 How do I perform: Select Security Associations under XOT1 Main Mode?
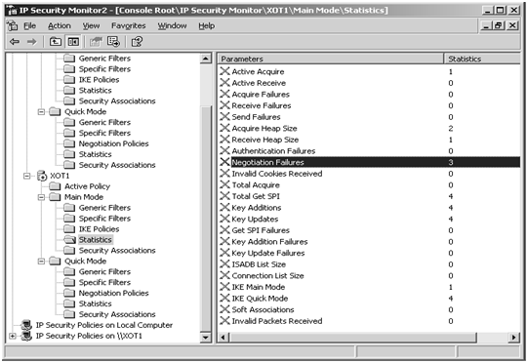[117, 251]
